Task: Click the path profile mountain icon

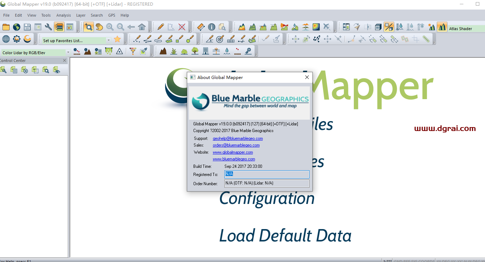Action: point(274,27)
